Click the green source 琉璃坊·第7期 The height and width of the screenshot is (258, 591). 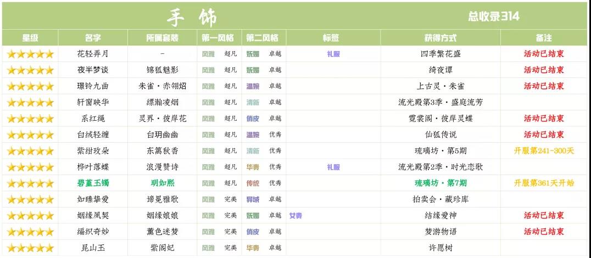(441, 183)
